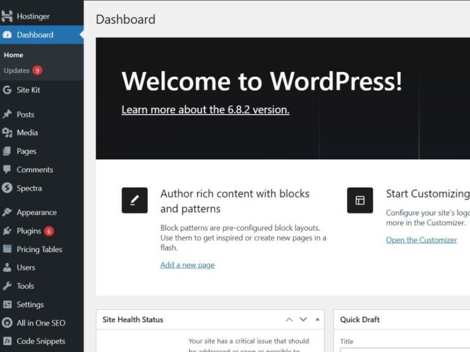The width and height of the screenshot is (470, 352).
Task: Move Site Health Status widget down
Action: point(304,320)
